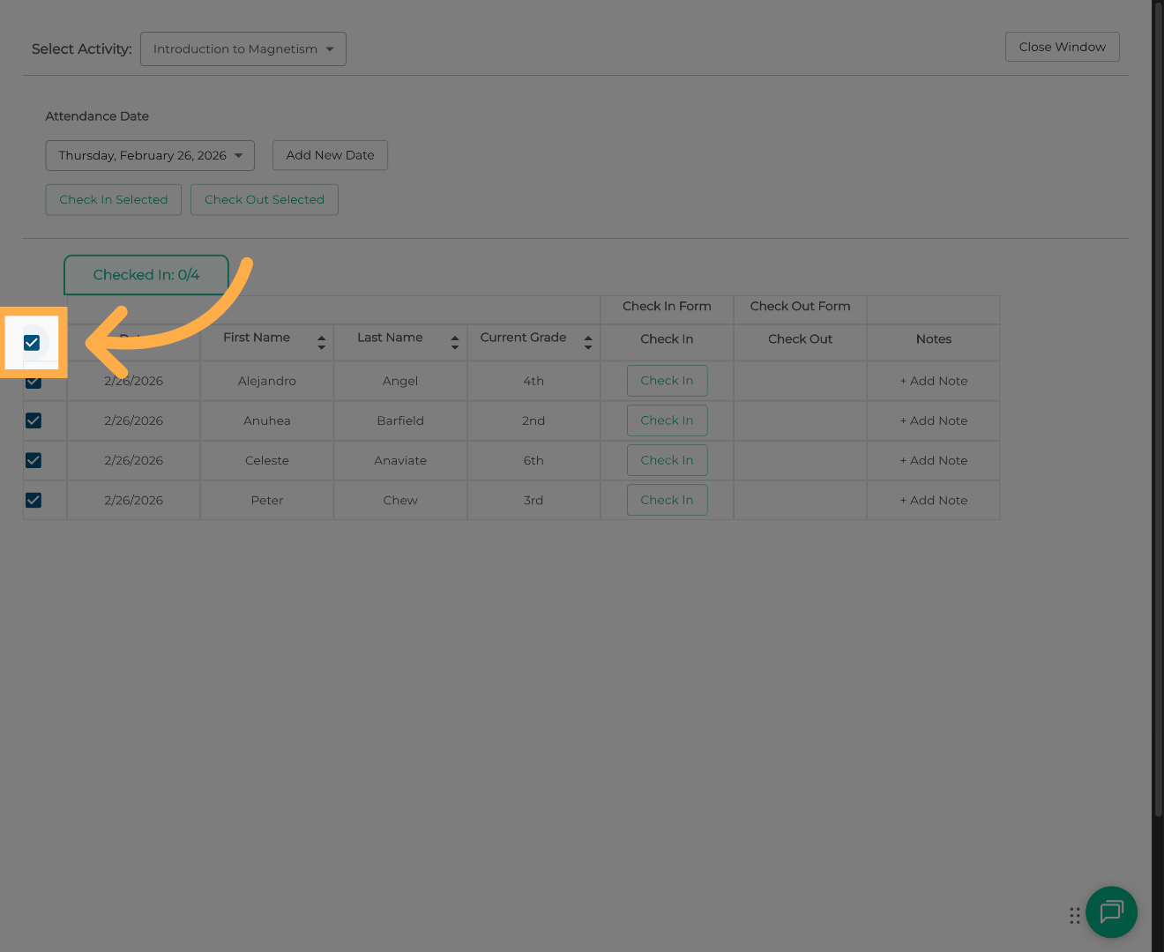Click Check Out Selected

[x=264, y=200]
